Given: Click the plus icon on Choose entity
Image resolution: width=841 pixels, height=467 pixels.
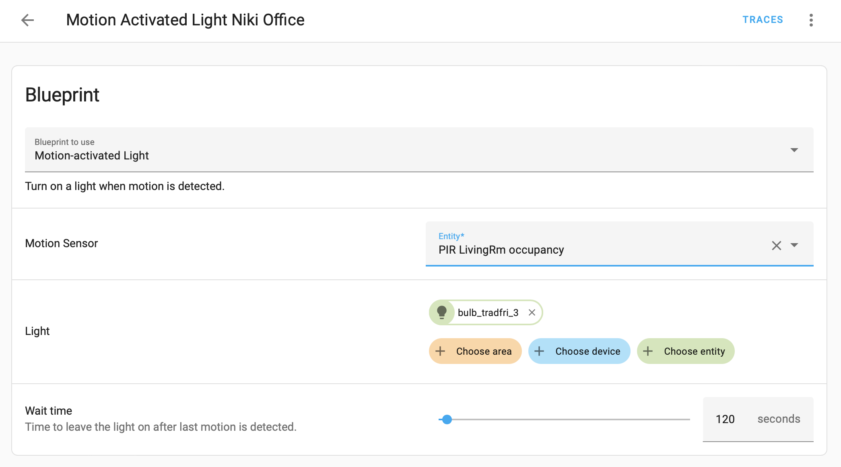Looking at the screenshot, I should 648,351.
